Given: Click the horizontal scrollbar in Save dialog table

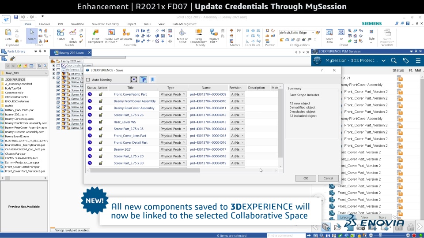Looking at the screenshot, I should tap(145, 170).
